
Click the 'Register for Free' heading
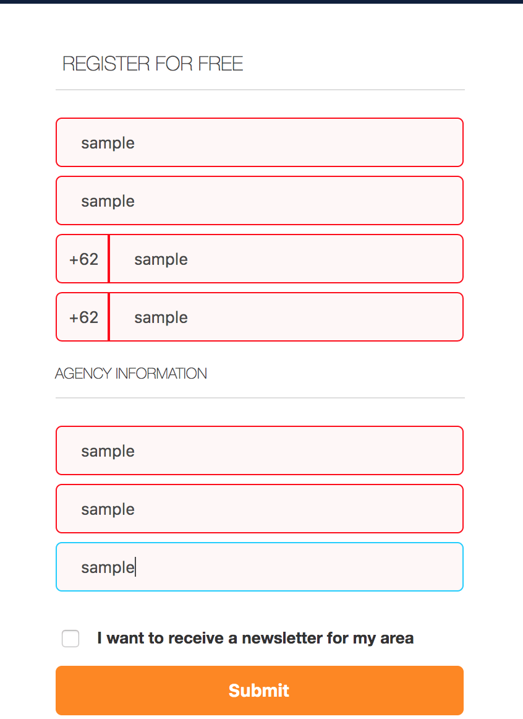(x=153, y=64)
